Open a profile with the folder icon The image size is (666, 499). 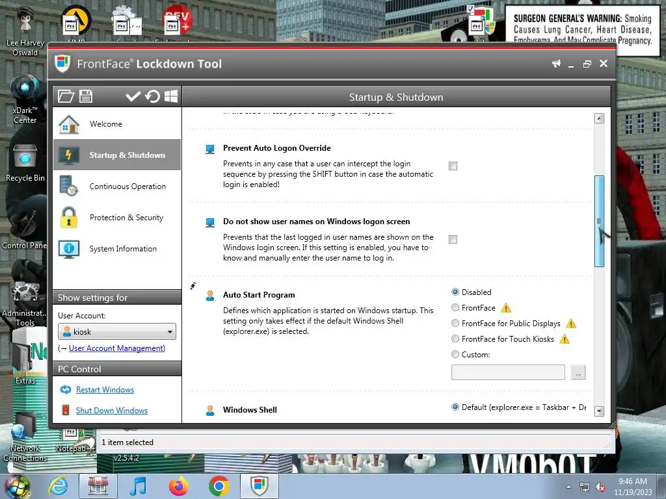pyautogui.click(x=66, y=96)
